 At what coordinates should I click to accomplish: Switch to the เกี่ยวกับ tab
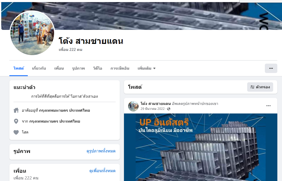[x=39, y=68]
